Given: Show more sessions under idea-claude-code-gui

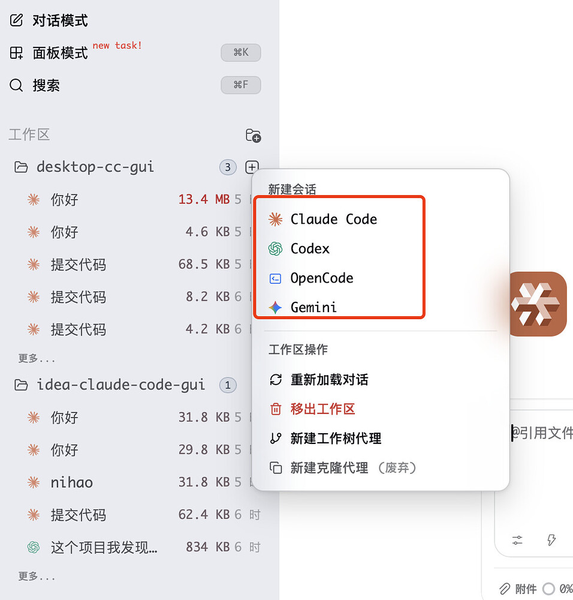Looking at the screenshot, I should [37, 576].
